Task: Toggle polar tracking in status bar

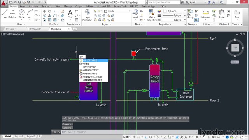Action: 151,137
